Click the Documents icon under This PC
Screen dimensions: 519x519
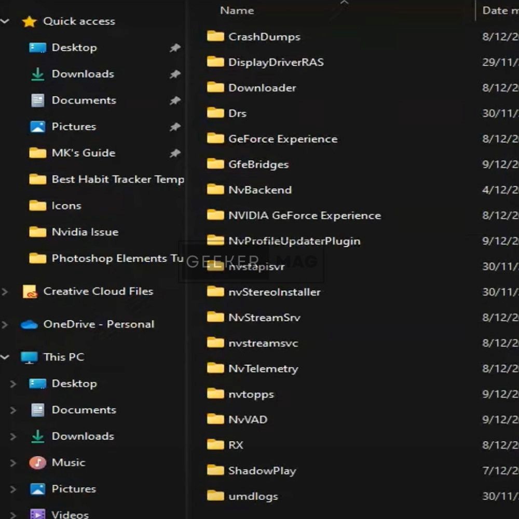click(37, 410)
